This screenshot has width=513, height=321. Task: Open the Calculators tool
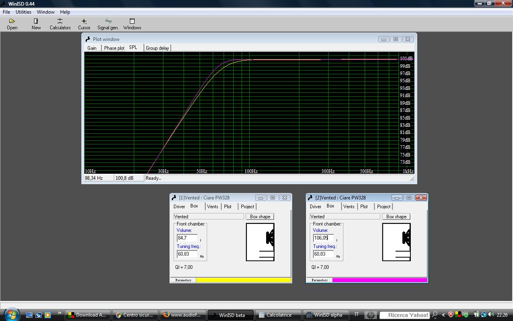[x=60, y=24]
